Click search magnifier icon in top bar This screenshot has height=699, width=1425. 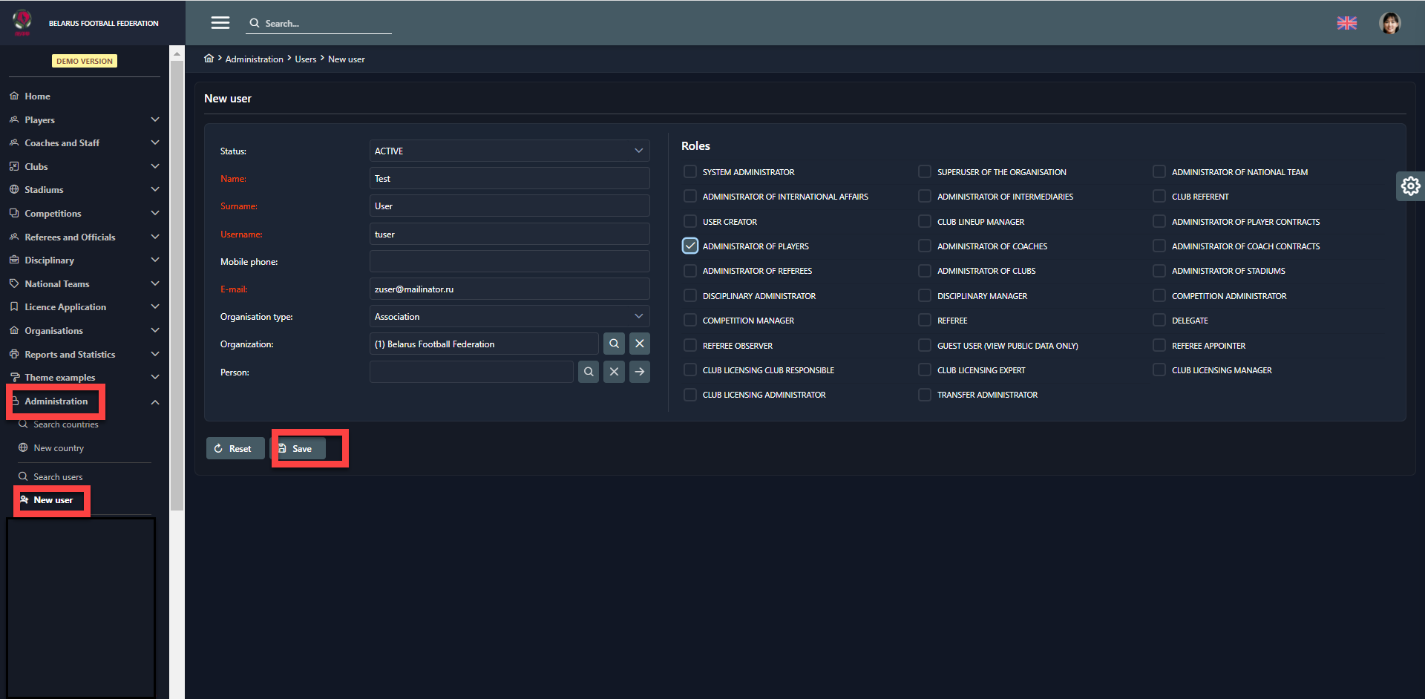tap(255, 23)
